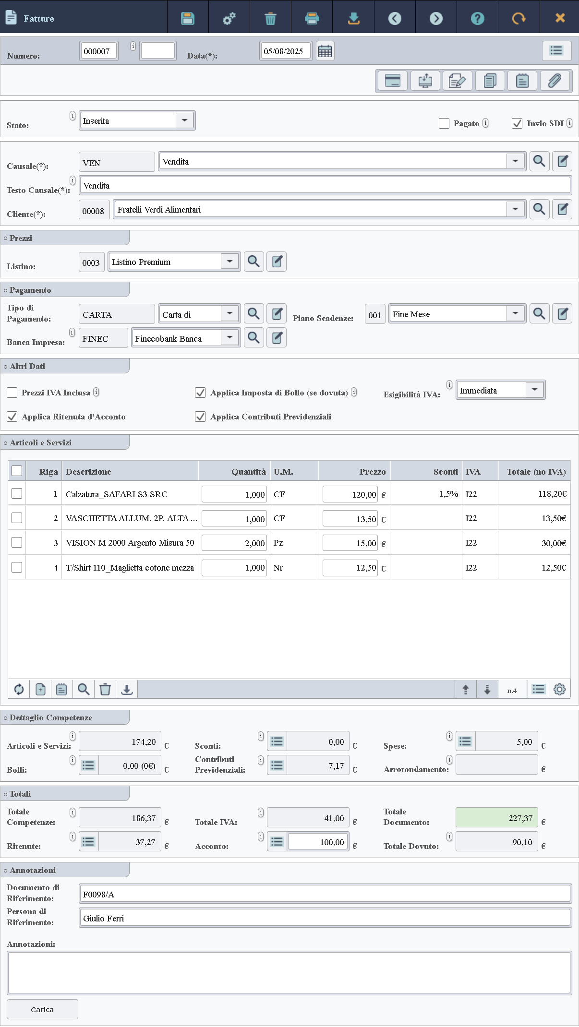
Task: Collapse the Pagamento section header
Action: click(30, 290)
